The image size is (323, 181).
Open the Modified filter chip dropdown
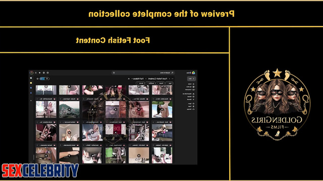(x=150, y=83)
